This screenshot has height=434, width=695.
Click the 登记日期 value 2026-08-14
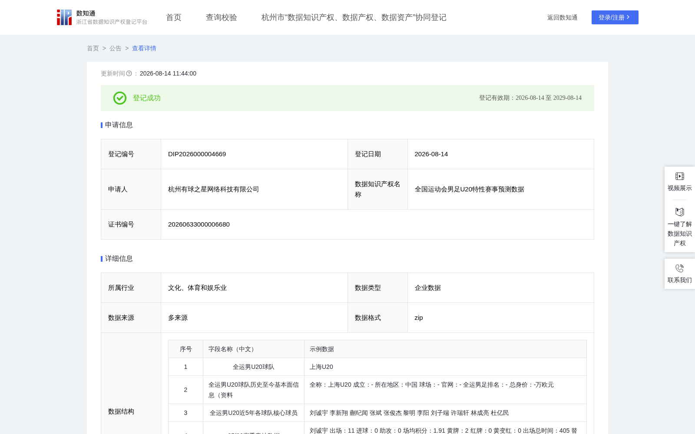pos(431,154)
